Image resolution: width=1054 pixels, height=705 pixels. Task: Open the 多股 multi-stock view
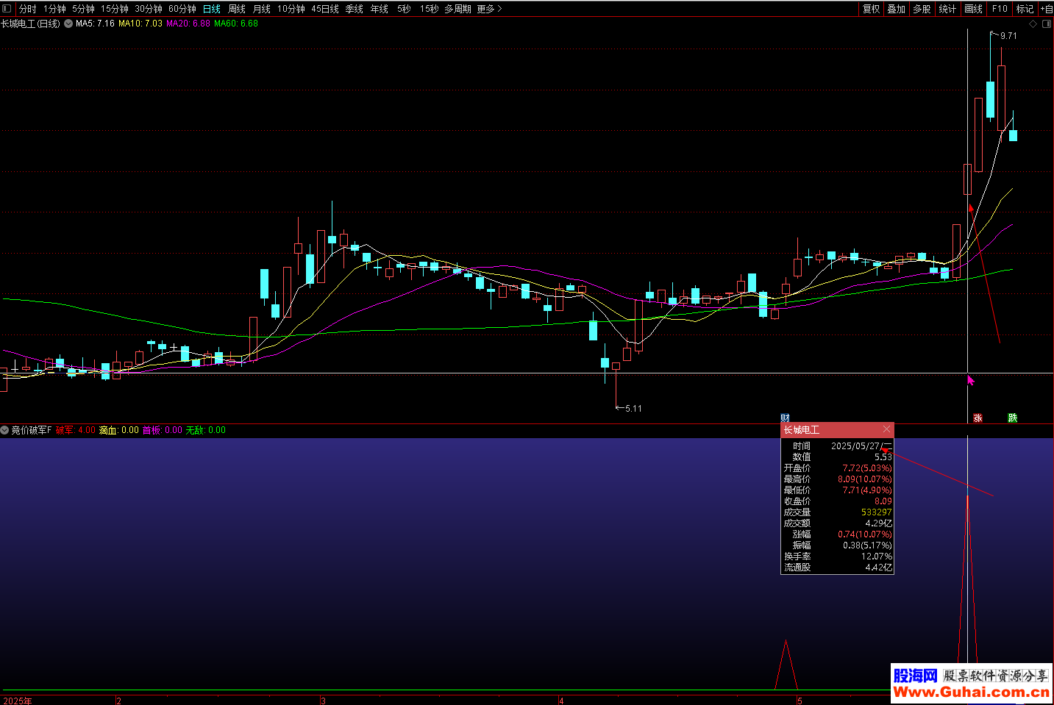(922, 9)
